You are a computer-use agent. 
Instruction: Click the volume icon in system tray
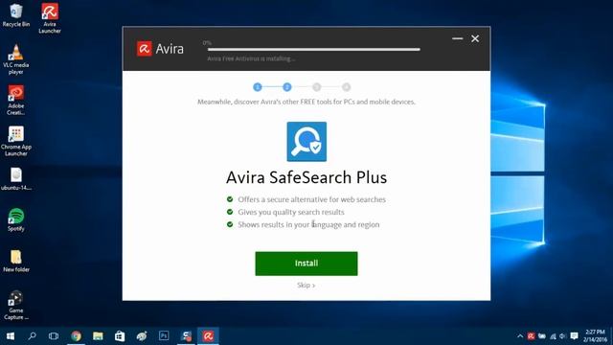562,336
